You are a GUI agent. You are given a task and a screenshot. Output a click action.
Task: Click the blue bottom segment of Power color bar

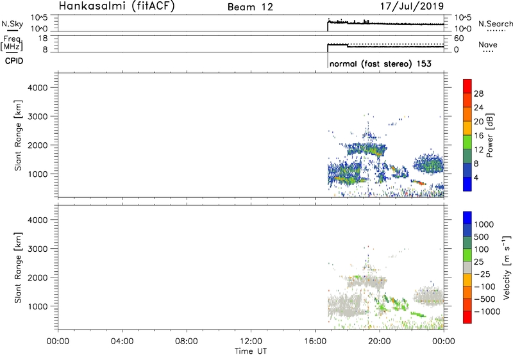pos(467,184)
